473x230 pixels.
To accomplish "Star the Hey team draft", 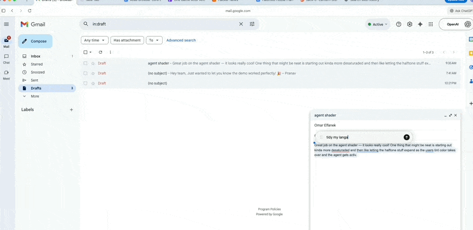I will [x=93, y=73].
